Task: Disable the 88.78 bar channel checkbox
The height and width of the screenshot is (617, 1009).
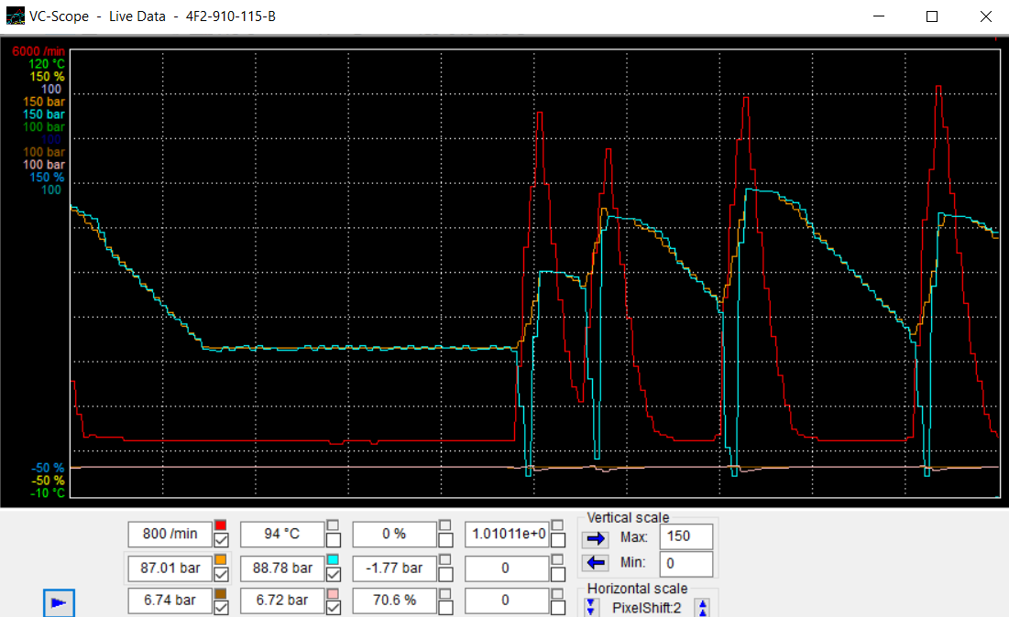Action: (x=333, y=575)
